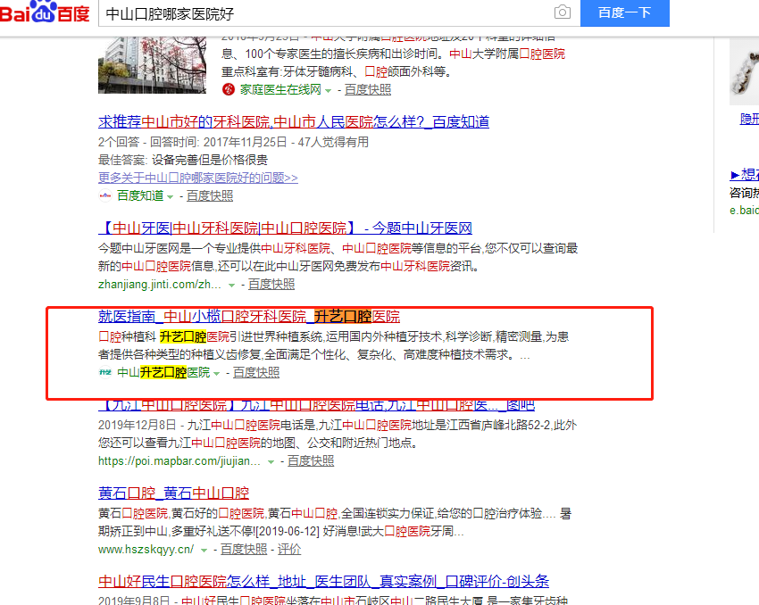This screenshot has height=605, width=759.
Task: Click the snippet starting 口腔种植科 升艺口腔医院引进
Action: tap(334, 345)
